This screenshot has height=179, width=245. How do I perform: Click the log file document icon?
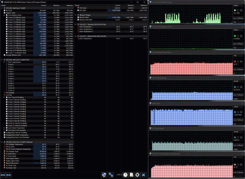(x=131, y=175)
